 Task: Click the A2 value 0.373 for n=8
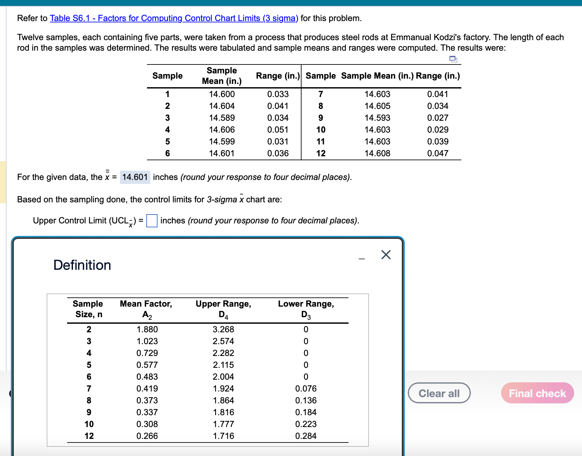pyautogui.click(x=147, y=400)
